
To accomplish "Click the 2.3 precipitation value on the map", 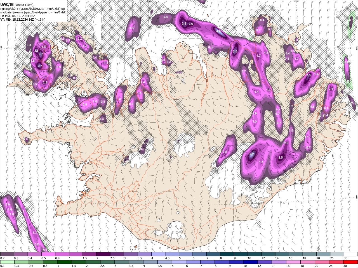I will coord(45,82).
